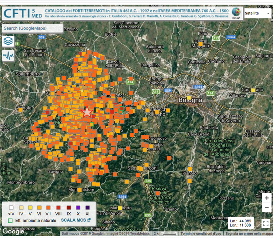Click the pale yellow IV intensity swatch
This screenshot has height=238, width=273.
point(21,207)
